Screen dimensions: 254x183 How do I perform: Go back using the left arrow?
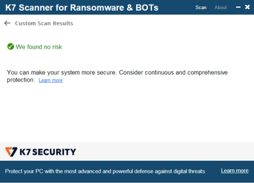pyautogui.click(x=7, y=23)
